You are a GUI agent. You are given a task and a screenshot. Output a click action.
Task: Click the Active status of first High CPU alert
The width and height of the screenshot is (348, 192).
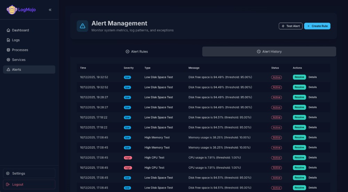277,158
